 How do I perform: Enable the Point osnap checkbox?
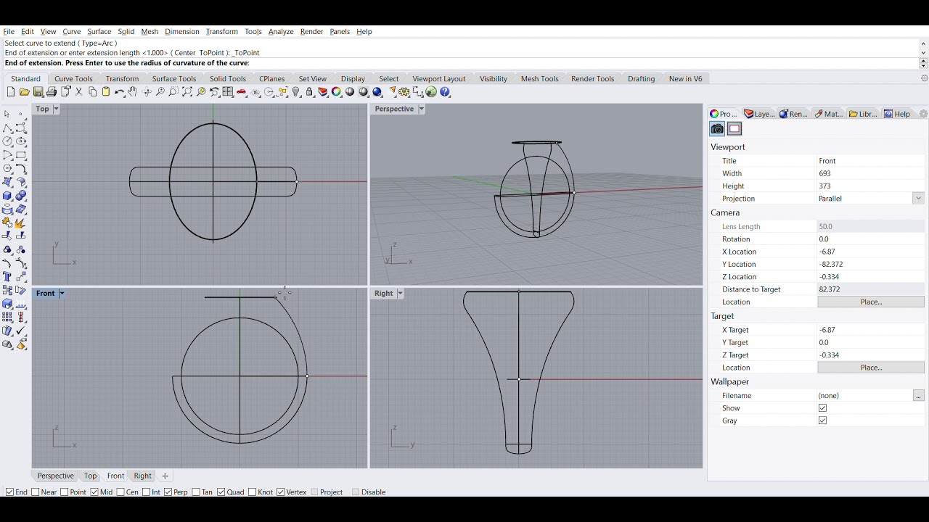coord(64,492)
